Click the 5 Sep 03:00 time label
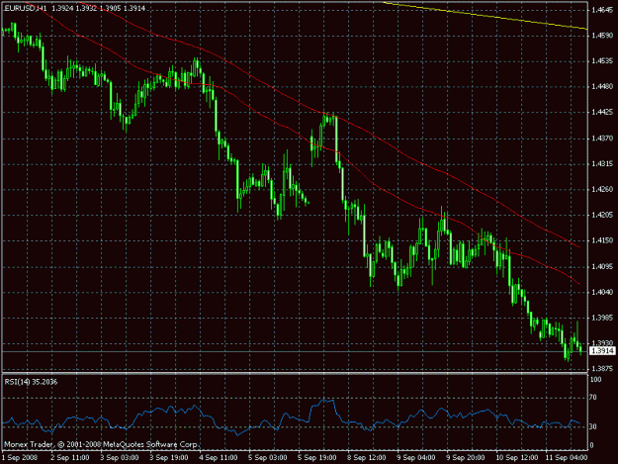Viewport: 618px width, 464px height. [x=268, y=458]
